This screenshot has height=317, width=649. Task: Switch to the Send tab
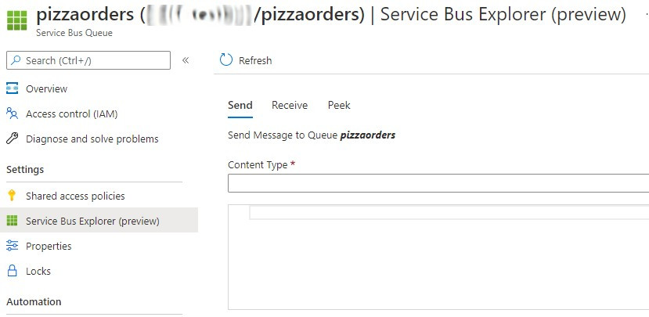[x=240, y=105]
